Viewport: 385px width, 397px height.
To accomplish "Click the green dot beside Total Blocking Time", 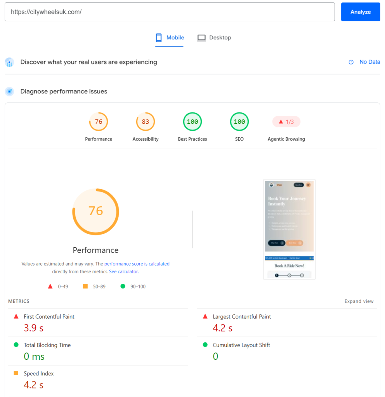I will point(16,345).
